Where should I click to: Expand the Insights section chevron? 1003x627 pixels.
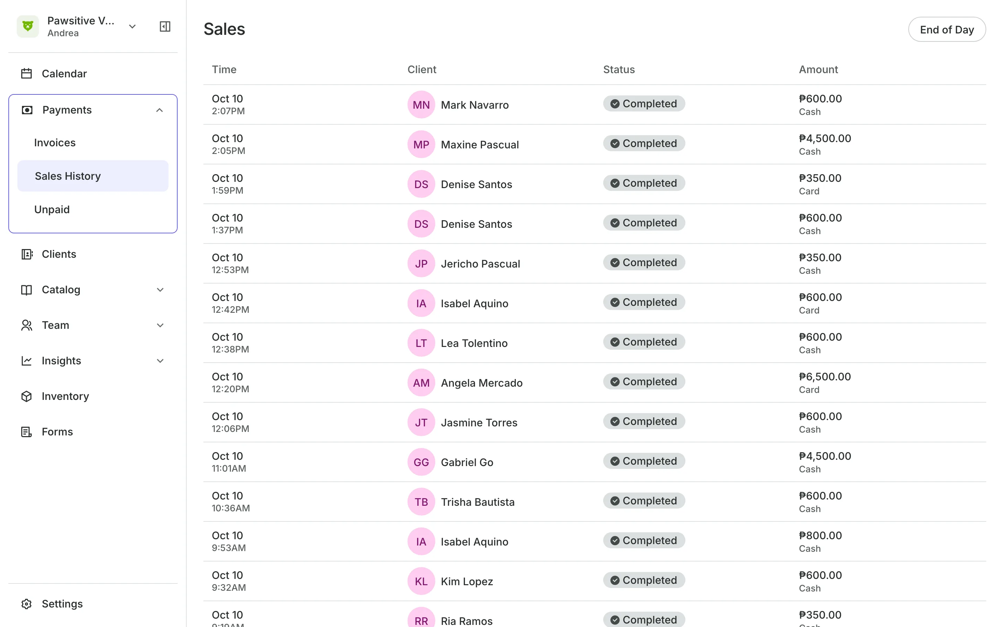[160, 361]
